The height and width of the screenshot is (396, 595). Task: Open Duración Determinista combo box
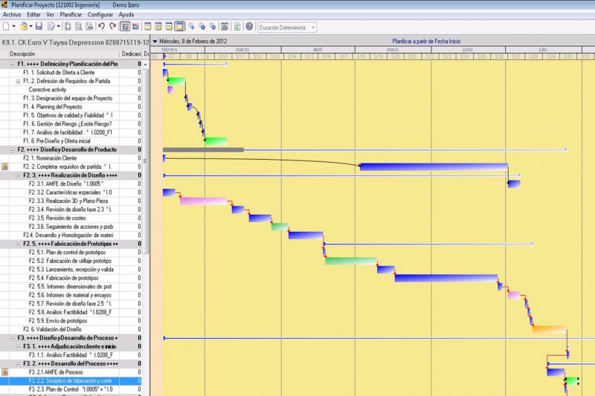pos(287,27)
